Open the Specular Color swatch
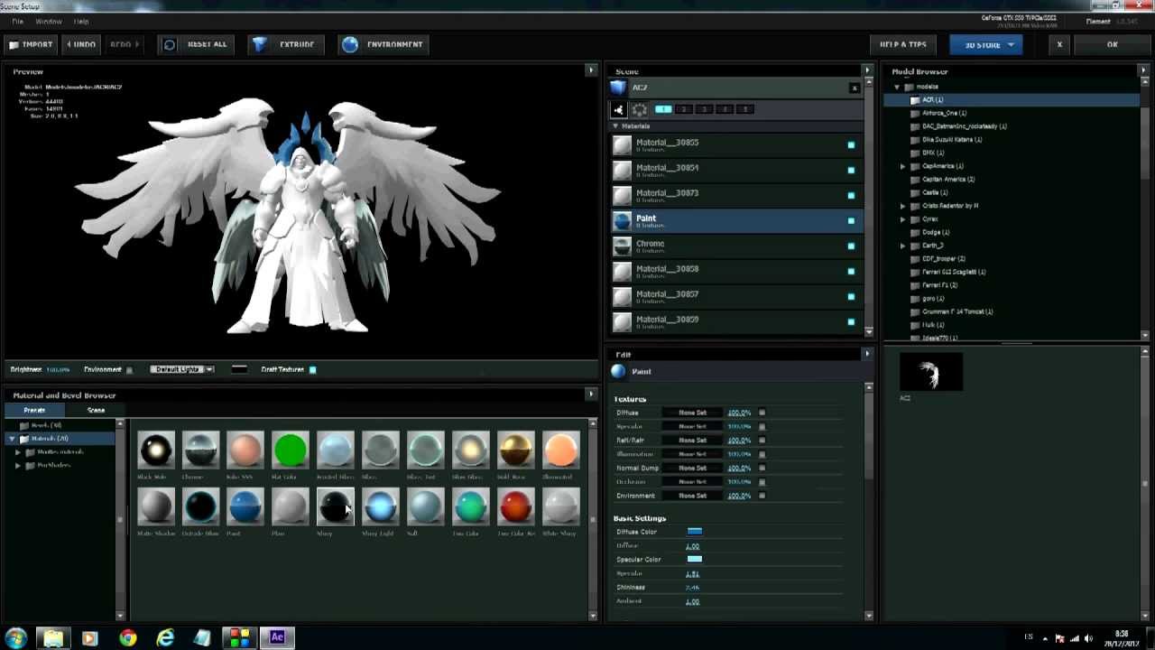The width and height of the screenshot is (1155, 650). [694, 560]
